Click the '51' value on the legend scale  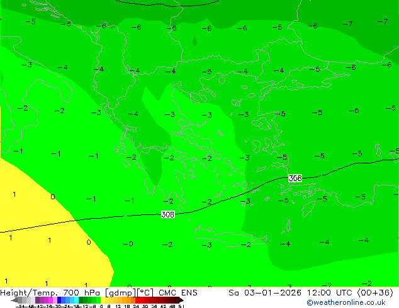pyautogui.click(x=181, y=306)
